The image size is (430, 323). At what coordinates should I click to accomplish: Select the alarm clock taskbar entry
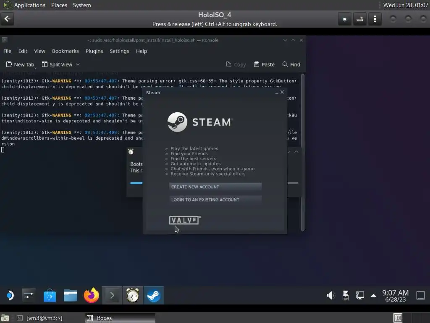(x=133, y=296)
